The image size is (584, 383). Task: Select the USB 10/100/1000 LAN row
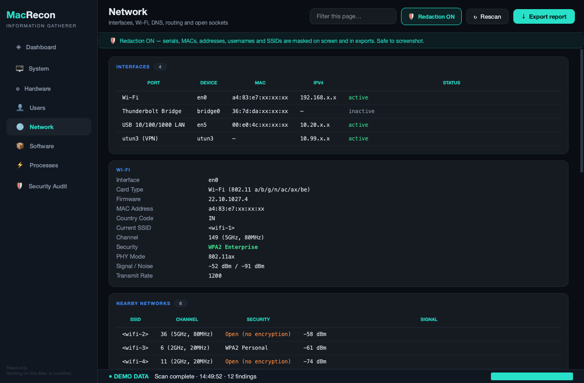coord(339,125)
